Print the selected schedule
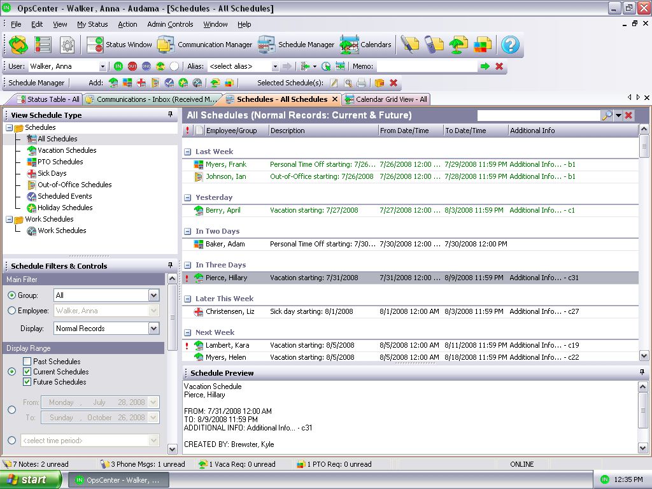 [x=362, y=83]
